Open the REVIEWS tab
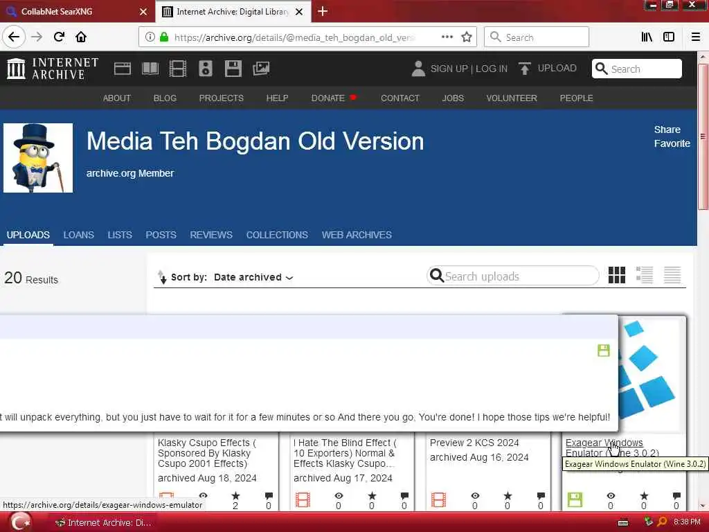 click(x=211, y=235)
